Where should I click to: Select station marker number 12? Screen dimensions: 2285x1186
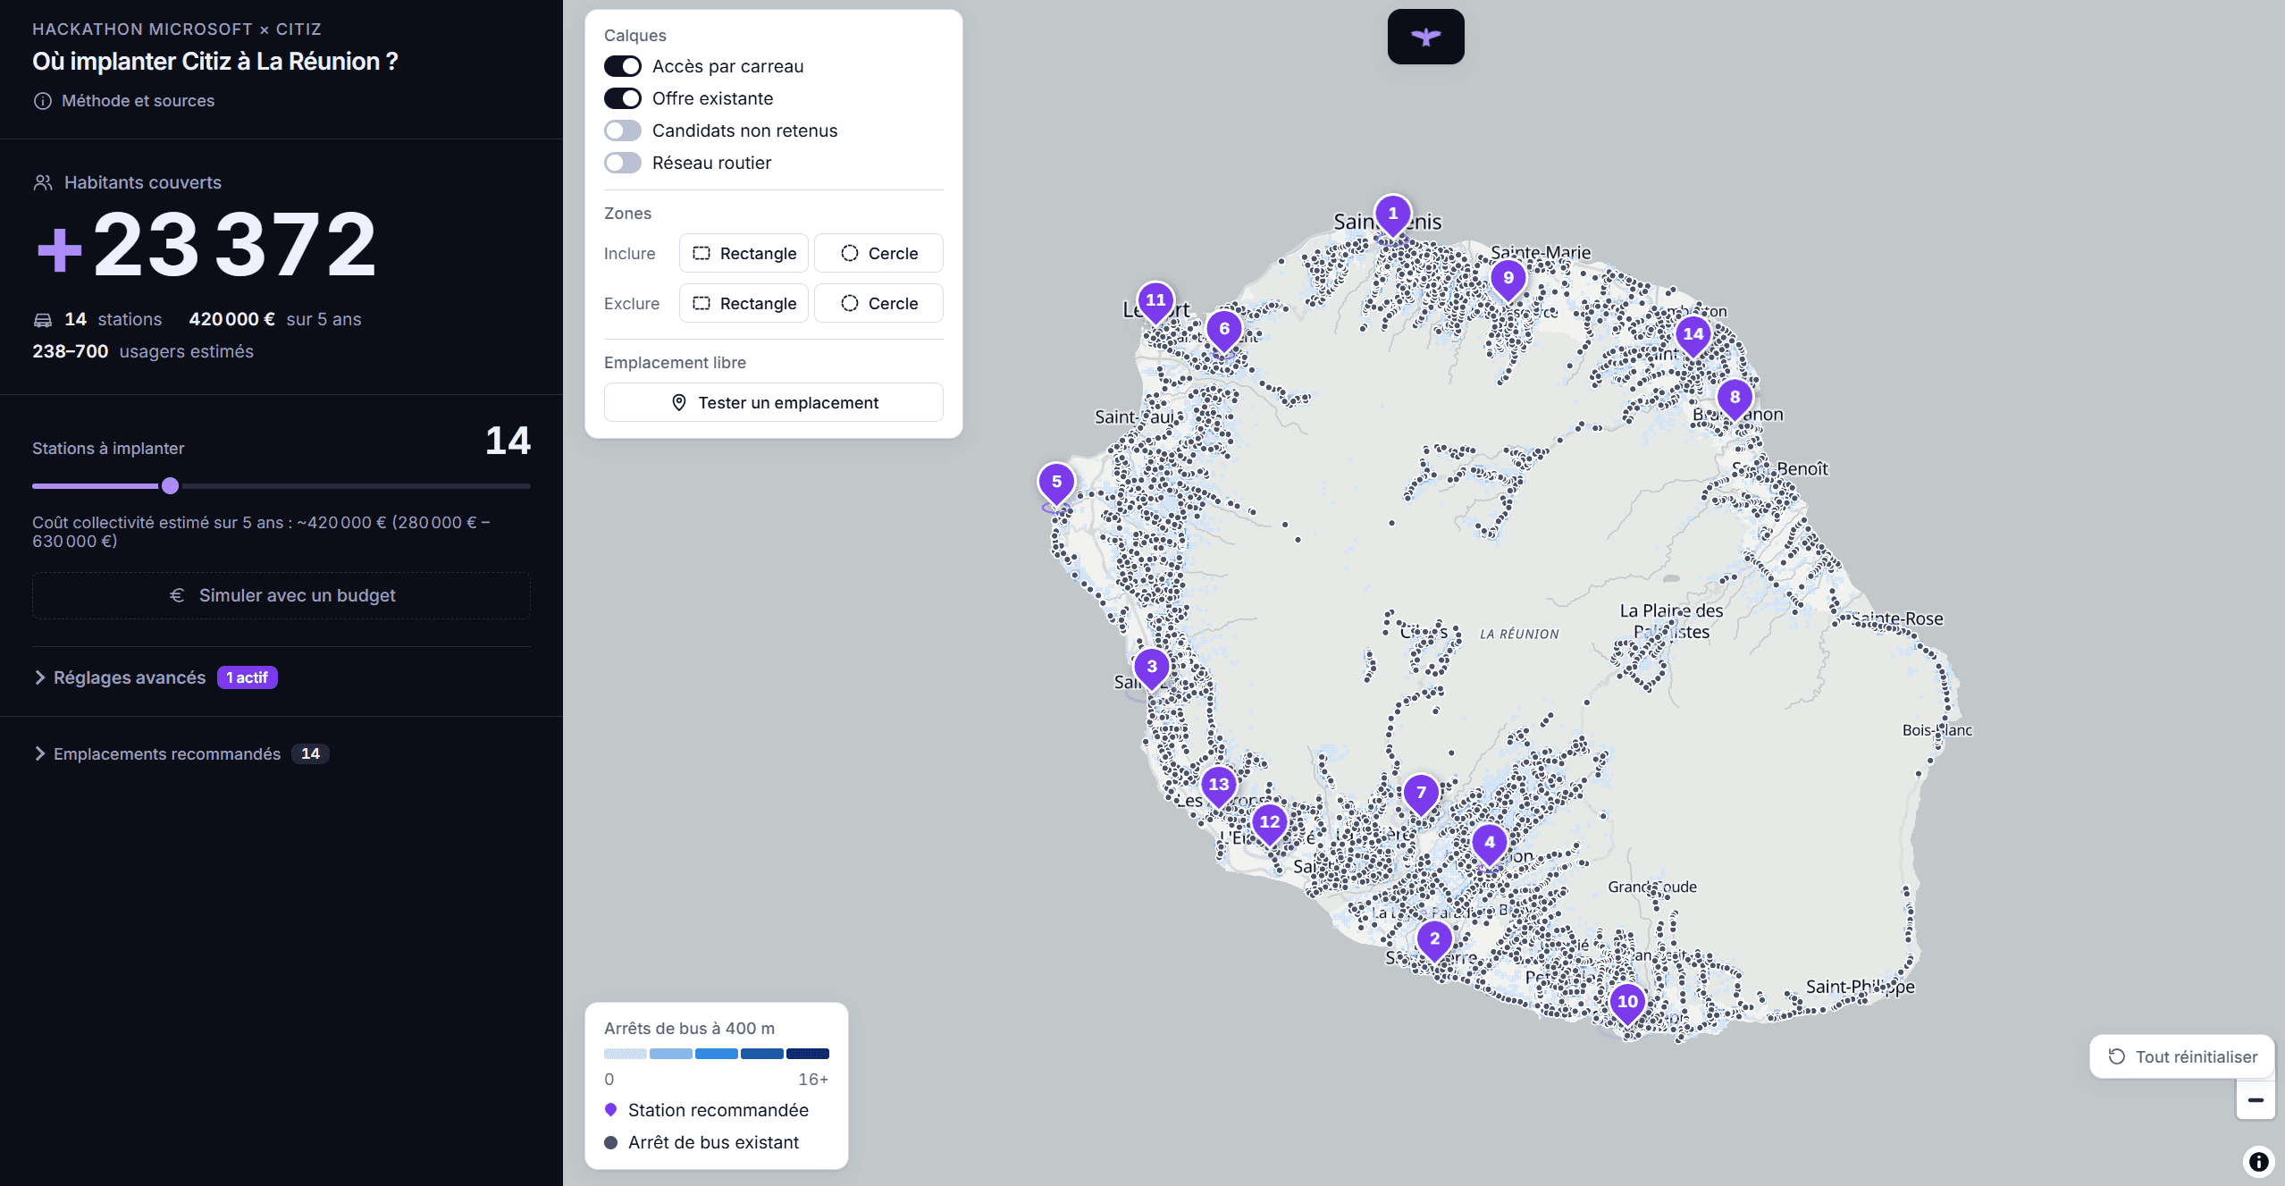1270,824
